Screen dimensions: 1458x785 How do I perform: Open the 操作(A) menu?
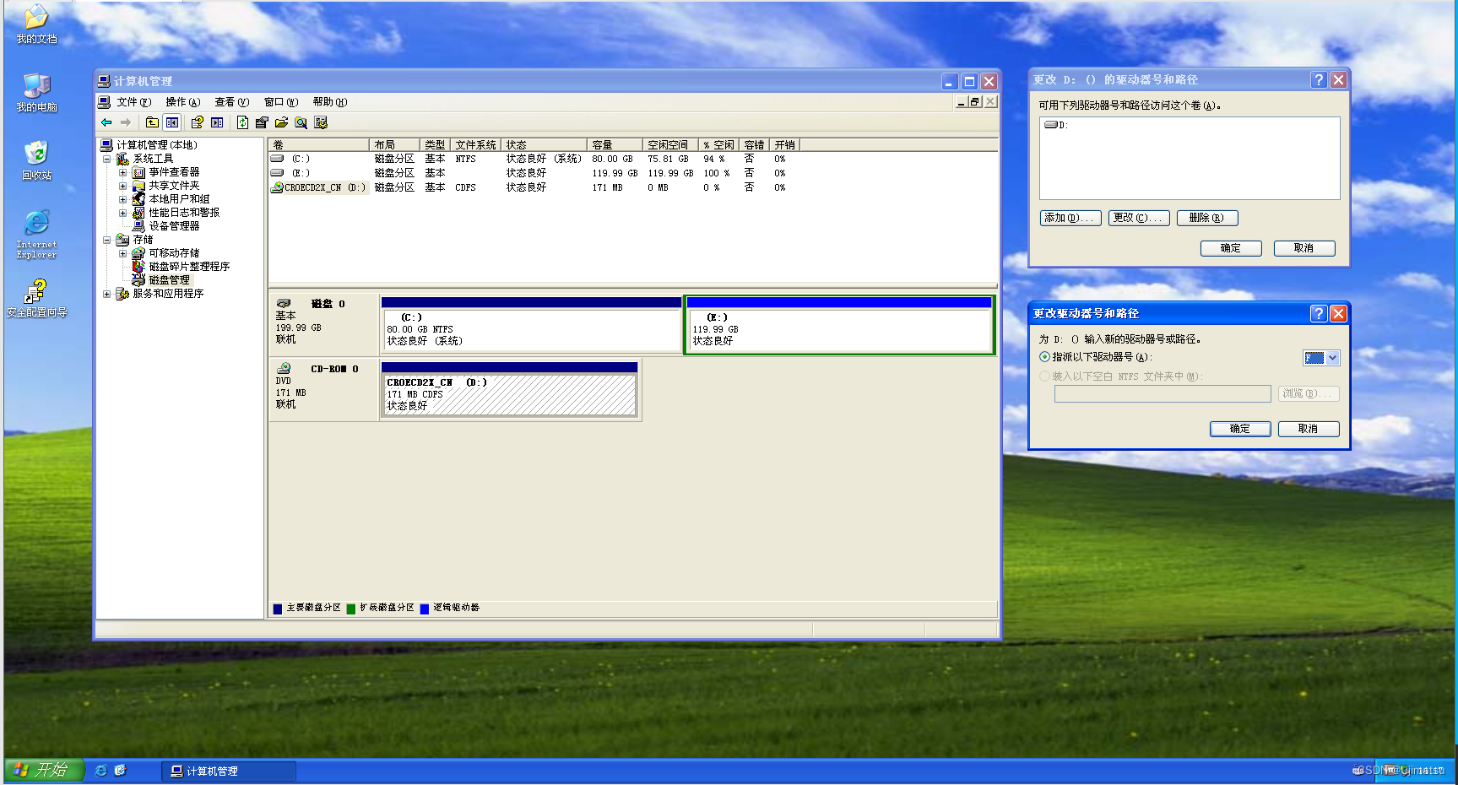[x=182, y=102]
